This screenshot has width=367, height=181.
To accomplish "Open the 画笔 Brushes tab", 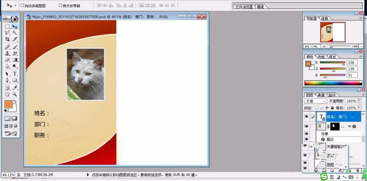I will (260, 7).
